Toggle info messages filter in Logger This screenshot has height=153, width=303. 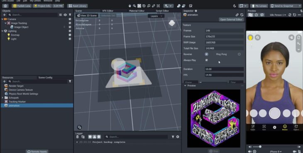[x=90, y=137]
